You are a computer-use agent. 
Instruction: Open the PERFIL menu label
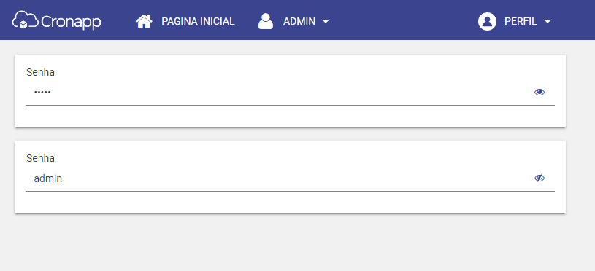point(521,21)
